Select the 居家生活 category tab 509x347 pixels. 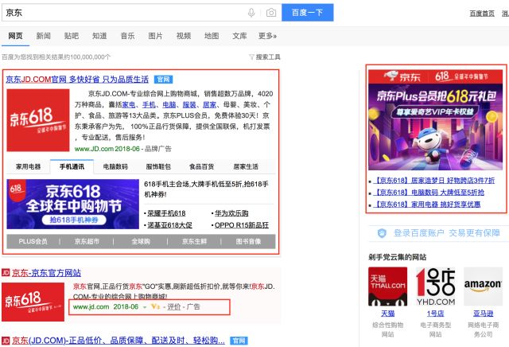coord(246,166)
